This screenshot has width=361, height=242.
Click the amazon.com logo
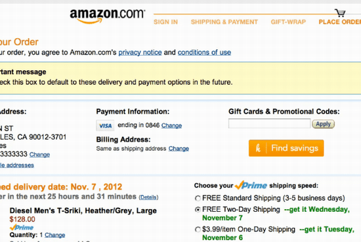click(x=107, y=16)
